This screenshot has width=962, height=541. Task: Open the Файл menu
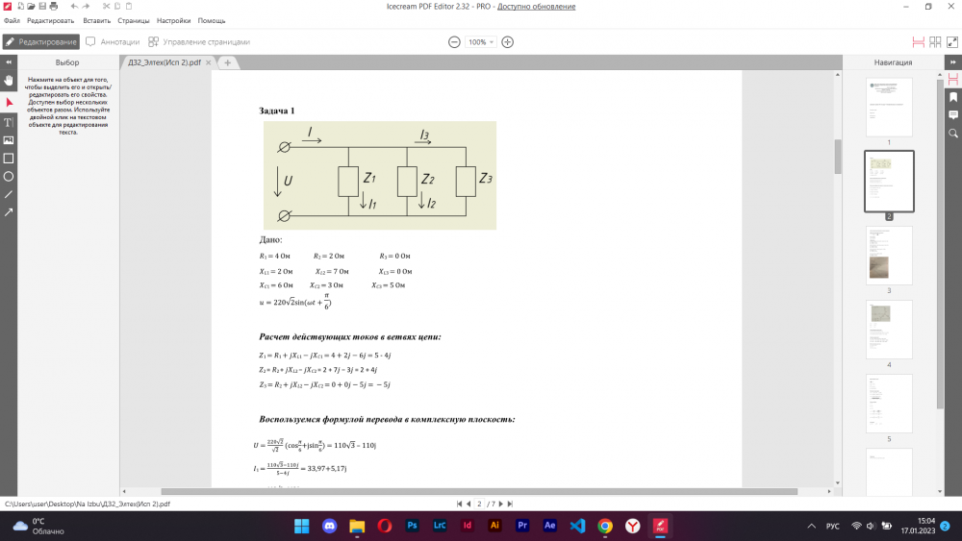[x=12, y=20]
